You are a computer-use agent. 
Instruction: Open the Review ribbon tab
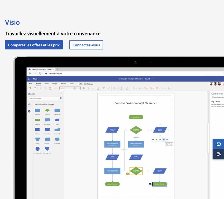pyautogui.click(x=64, y=84)
